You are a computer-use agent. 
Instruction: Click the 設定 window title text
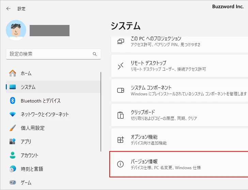pos(21,9)
